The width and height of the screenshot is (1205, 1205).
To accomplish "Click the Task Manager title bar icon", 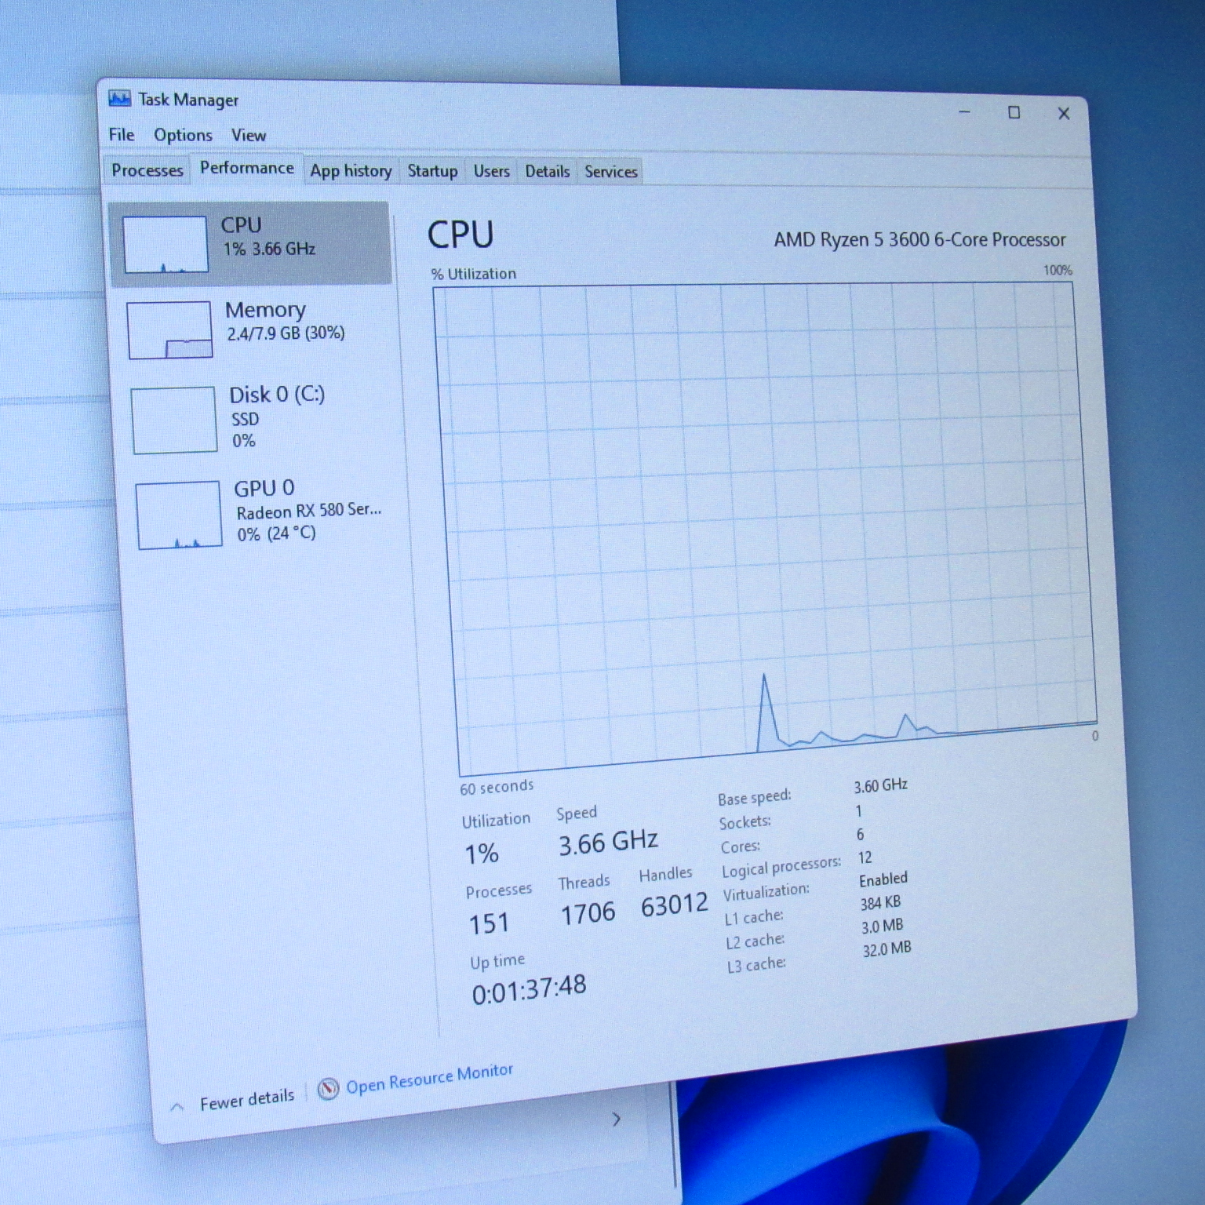I will coord(119,98).
